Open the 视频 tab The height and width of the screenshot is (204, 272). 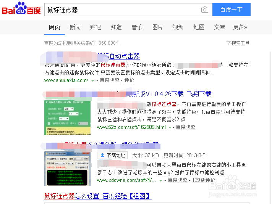pyautogui.click(x=178, y=27)
